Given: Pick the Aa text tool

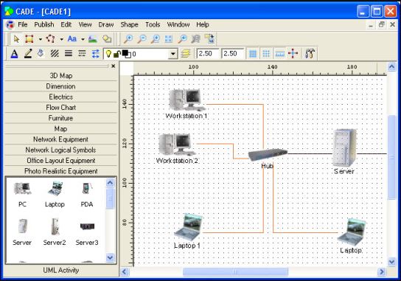Looking at the screenshot, I should point(72,39).
